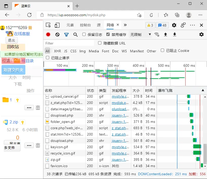
Task: Select the 网络 tab
Action: [110, 25]
